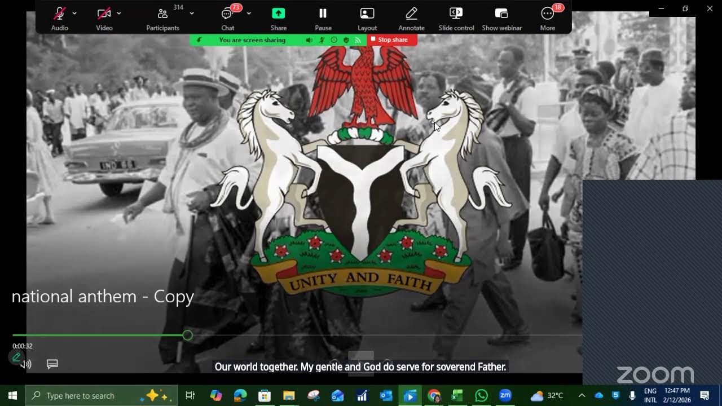Click the circular info icon in sharing bar
The width and height of the screenshot is (722, 406).
(334, 40)
